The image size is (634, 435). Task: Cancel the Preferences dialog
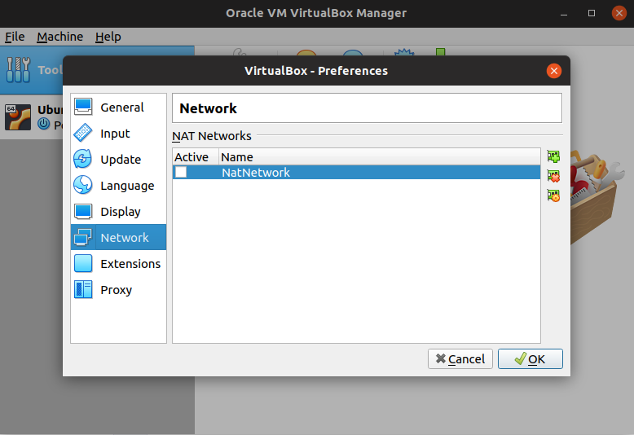click(x=460, y=359)
